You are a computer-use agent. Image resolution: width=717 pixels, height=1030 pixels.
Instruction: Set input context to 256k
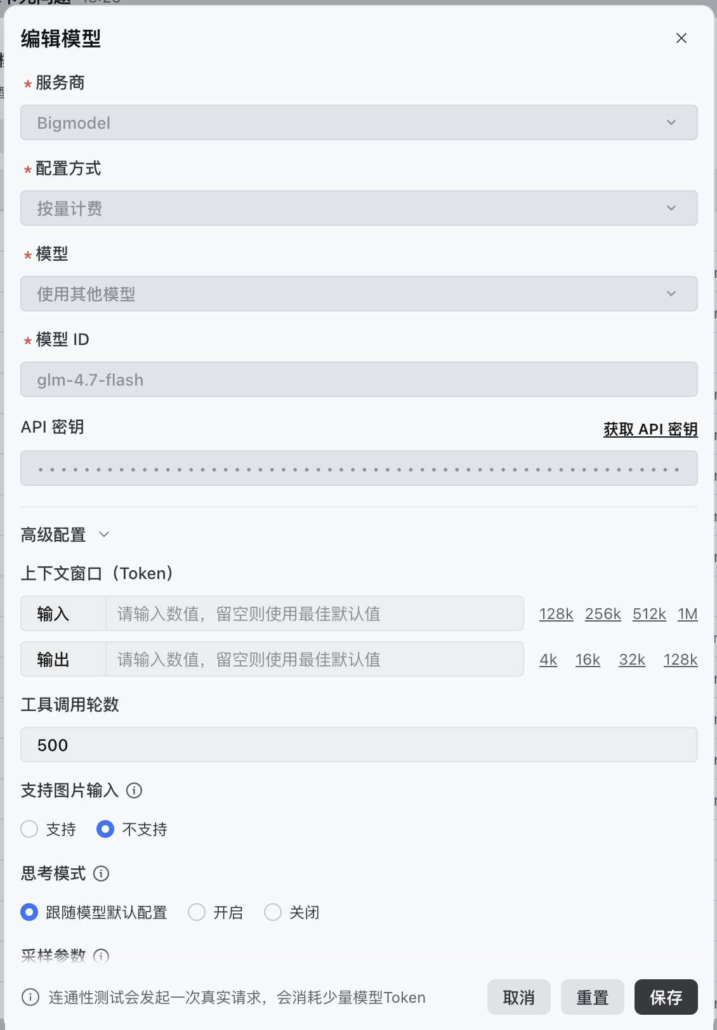click(603, 614)
